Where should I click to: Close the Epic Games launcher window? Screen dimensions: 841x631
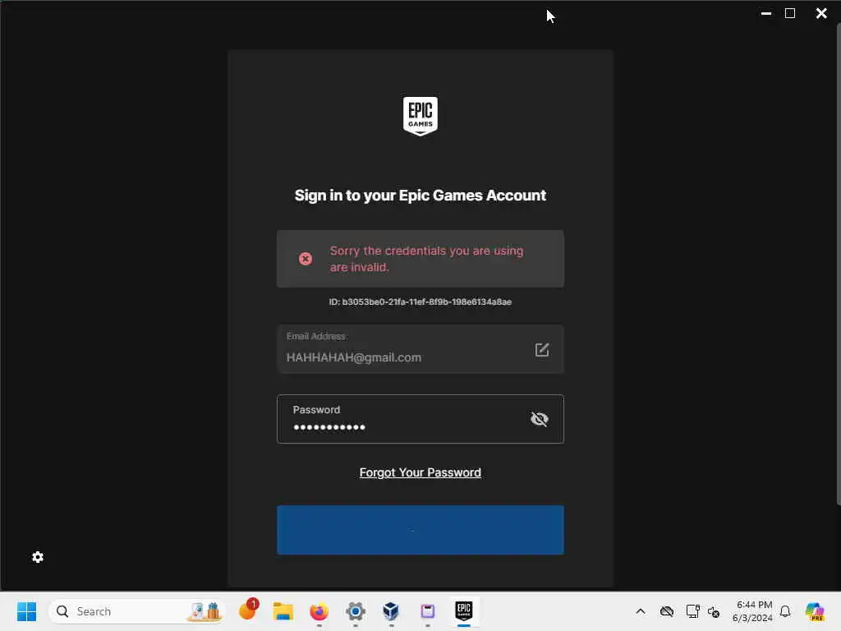point(821,13)
